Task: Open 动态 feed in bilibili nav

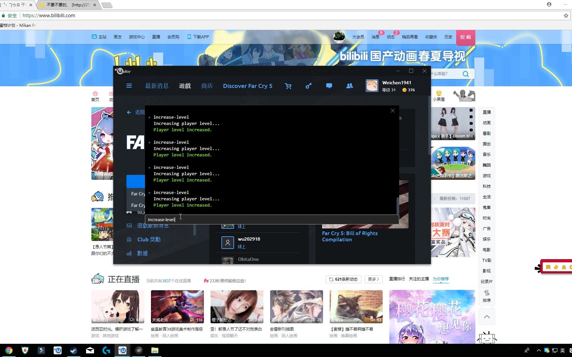Action: pos(391,37)
